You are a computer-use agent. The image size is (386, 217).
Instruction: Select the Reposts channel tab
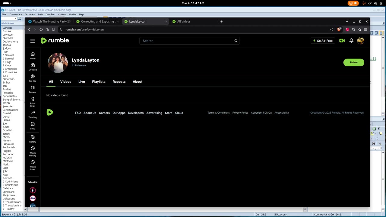point(119,82)
